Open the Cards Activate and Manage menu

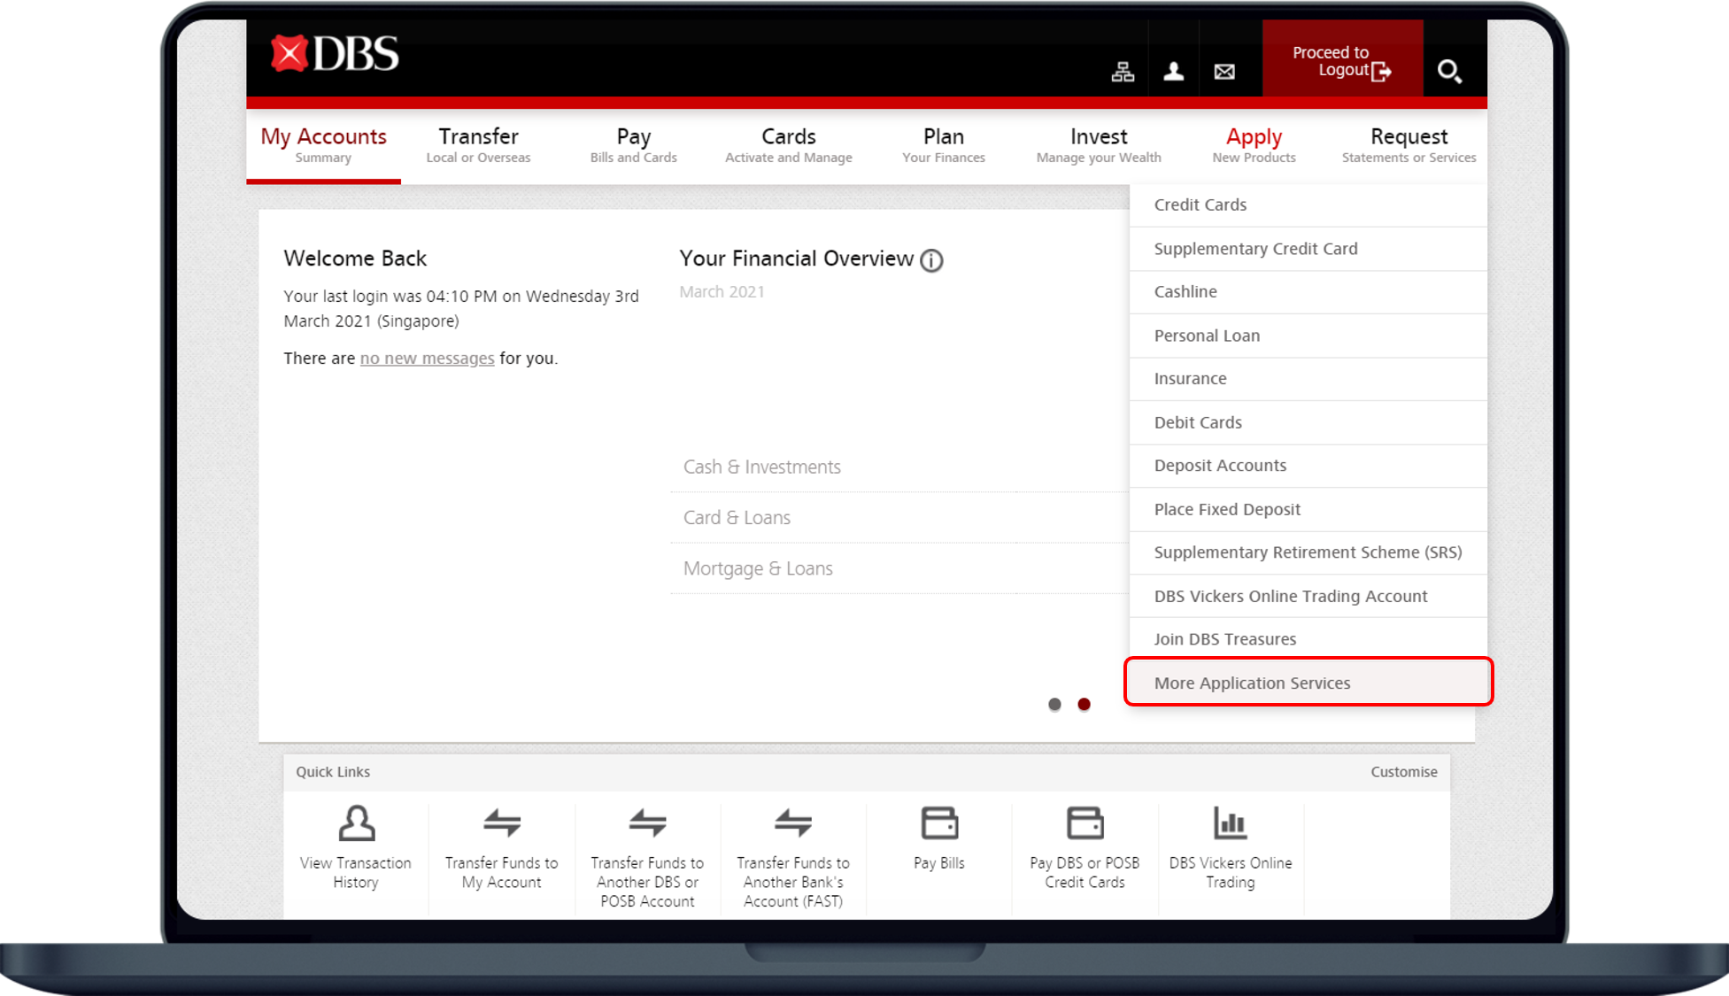[x=789, y=145]
